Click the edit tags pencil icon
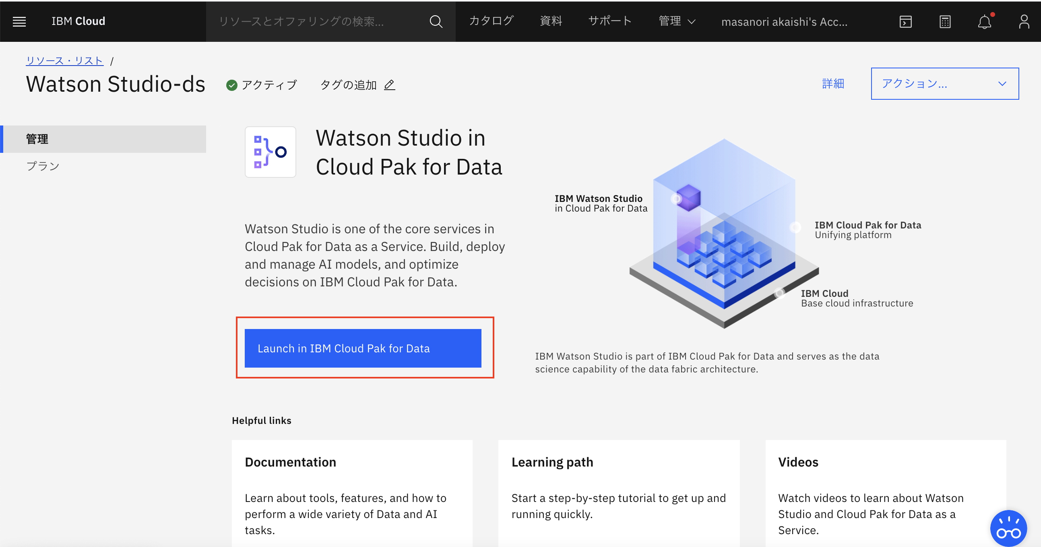 point(389,85)
